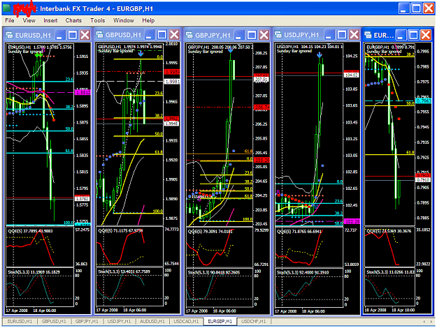Switch to the USDJPY,H1 bottom tab

(x=120, y=321)
